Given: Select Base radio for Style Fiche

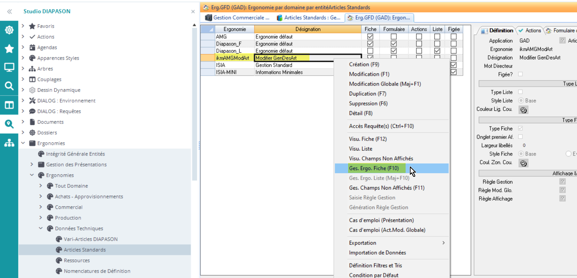Looking at the screenshot, I should click(521, 154).
